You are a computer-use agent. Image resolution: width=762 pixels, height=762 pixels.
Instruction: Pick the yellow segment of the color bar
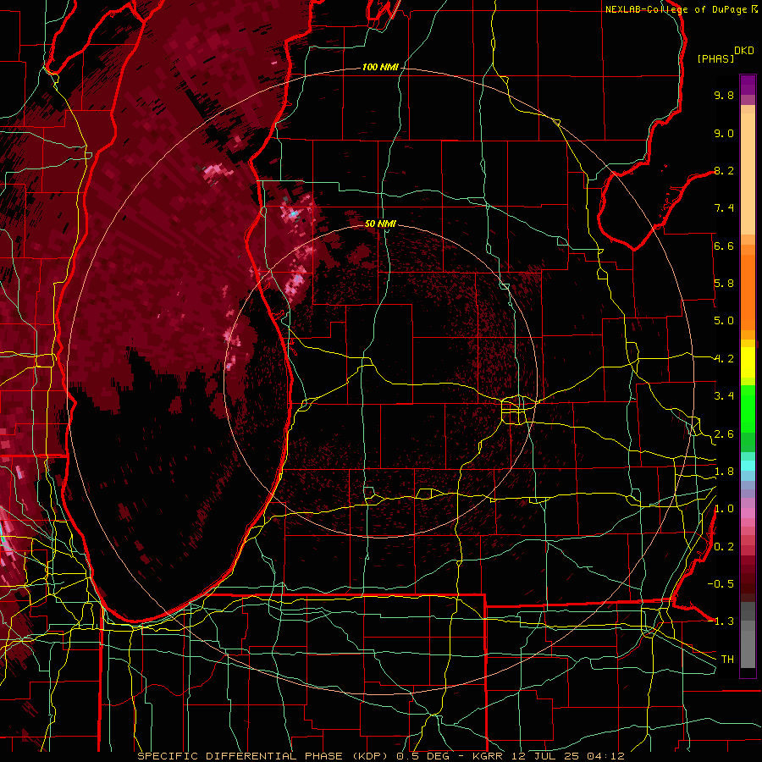coord(748,362)
